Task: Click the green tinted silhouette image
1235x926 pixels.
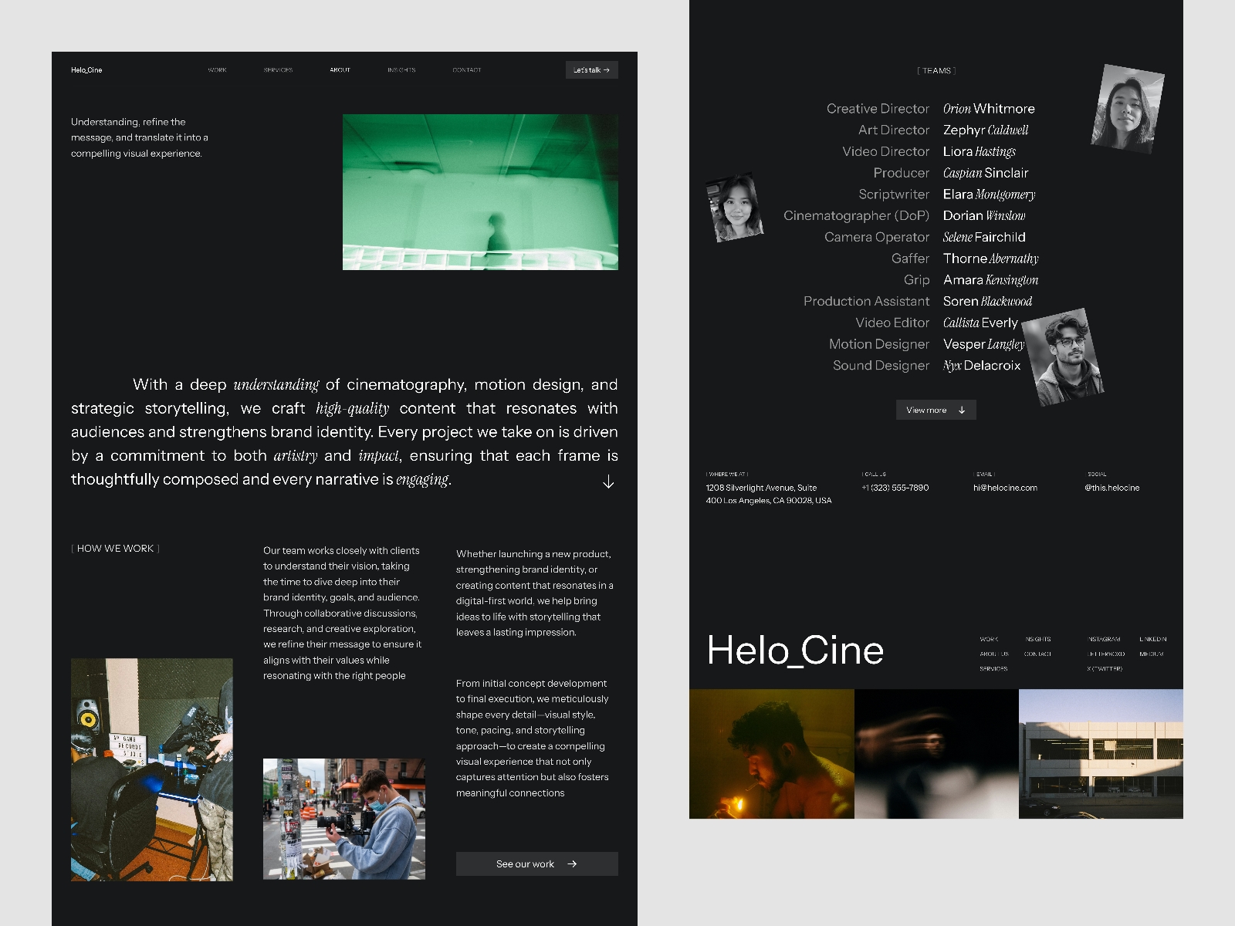Action: 480,192
